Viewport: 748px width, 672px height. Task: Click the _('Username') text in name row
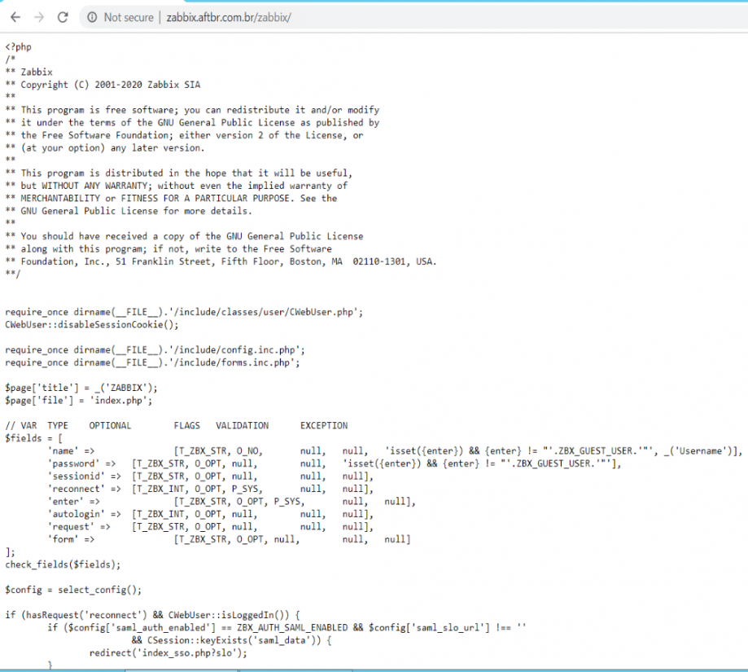pos(698,451)
